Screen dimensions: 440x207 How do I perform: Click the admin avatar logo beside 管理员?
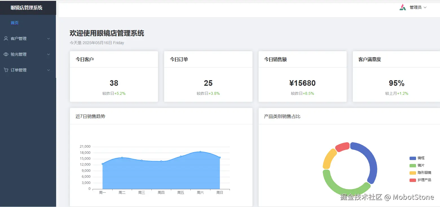click(402, 7)
